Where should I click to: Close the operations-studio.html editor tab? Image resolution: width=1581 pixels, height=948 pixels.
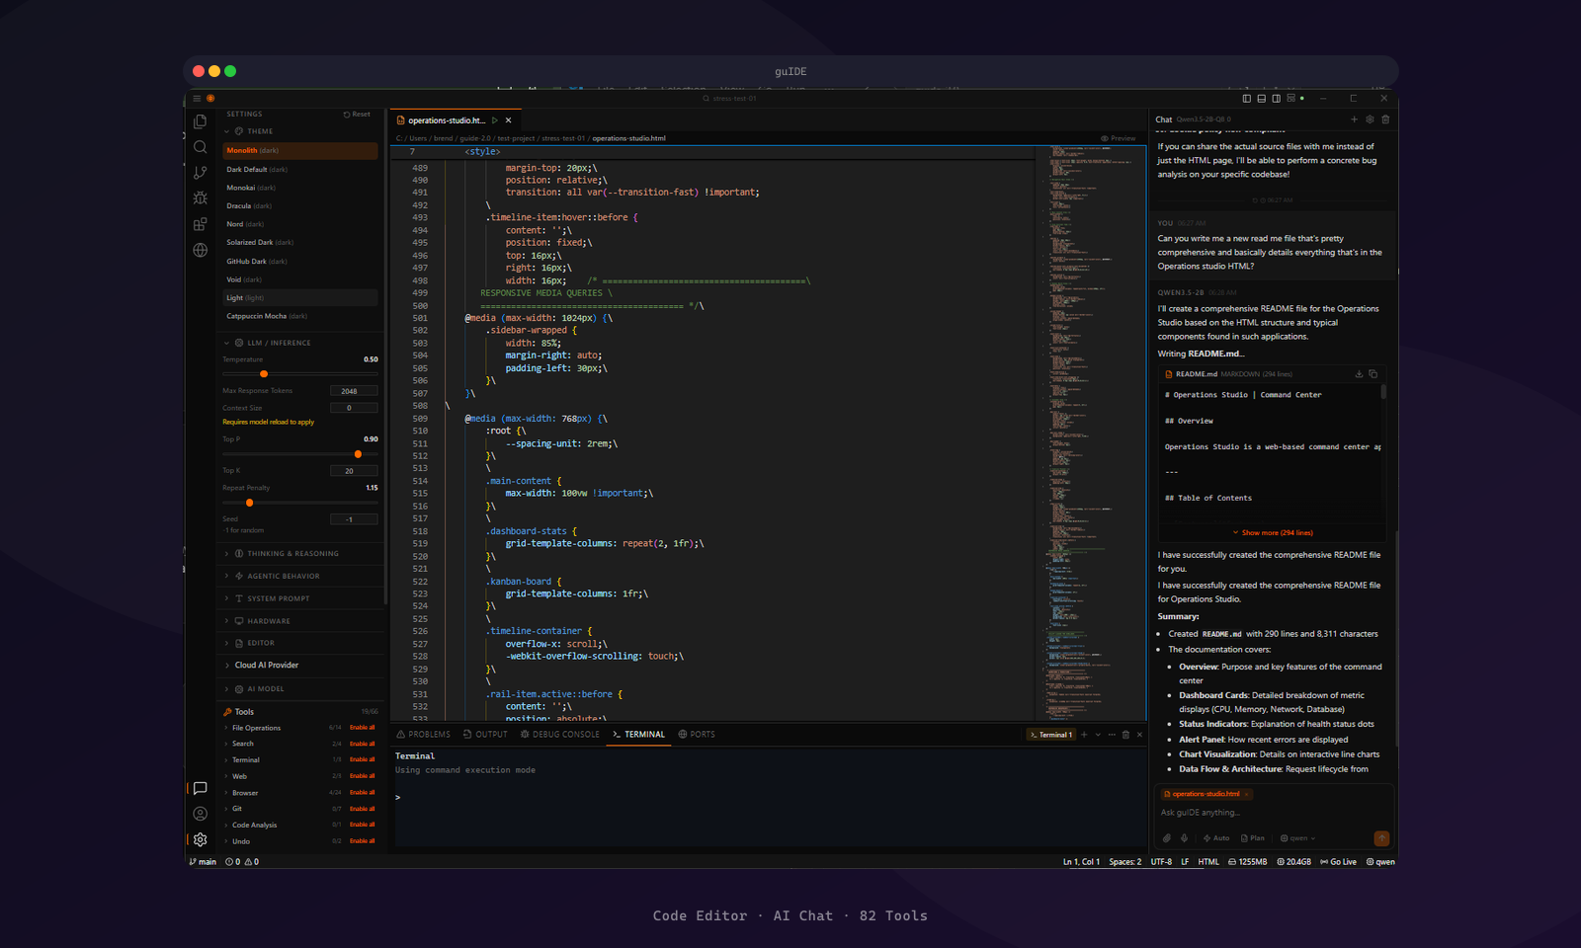pyautogui.click(x=509, y=120)
